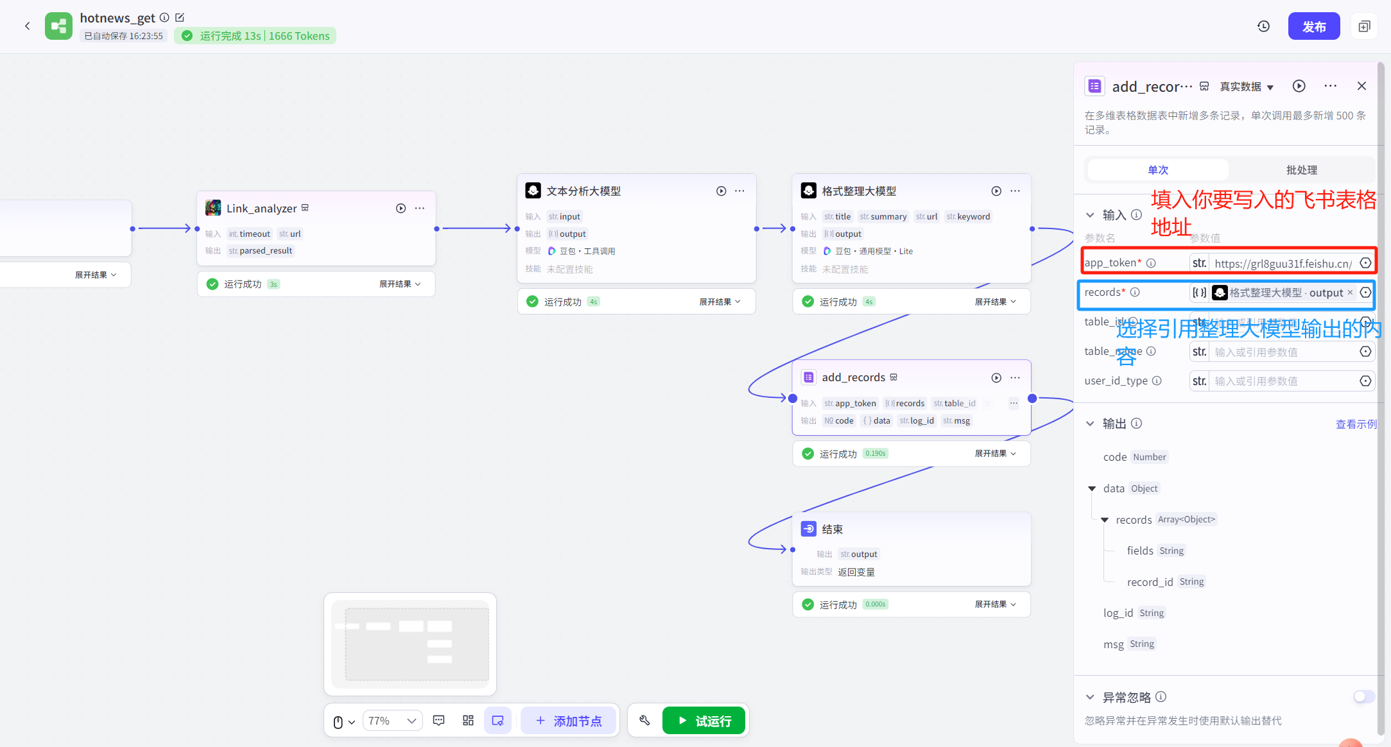This screenshot has width=1391, height=747.
Task: Click the comment icon in bottom toolbar
Action: [439, 720]
